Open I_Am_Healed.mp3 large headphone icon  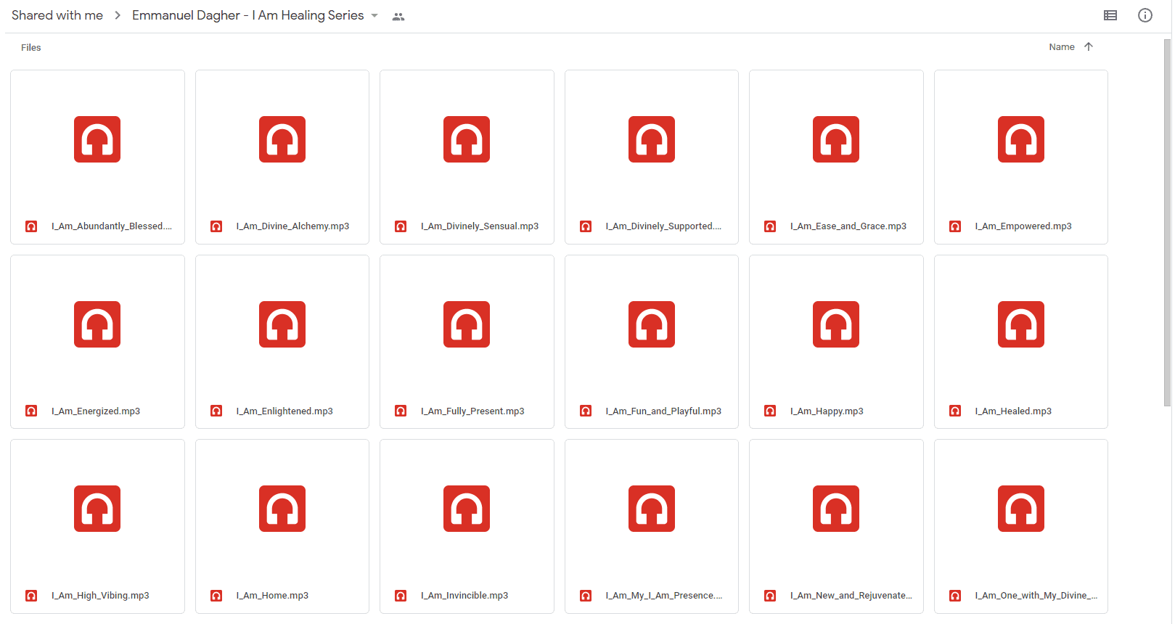[x=1021, y=324]
